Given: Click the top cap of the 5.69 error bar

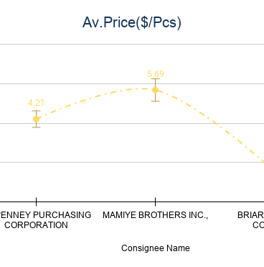Looking at the screenshot, I should click(155, 79).
